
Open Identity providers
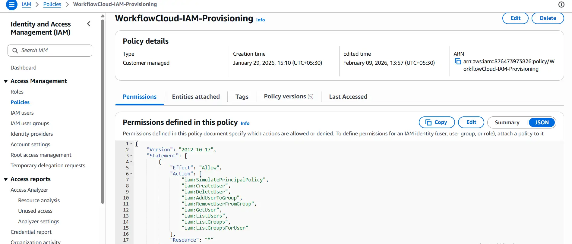[32, 134]
